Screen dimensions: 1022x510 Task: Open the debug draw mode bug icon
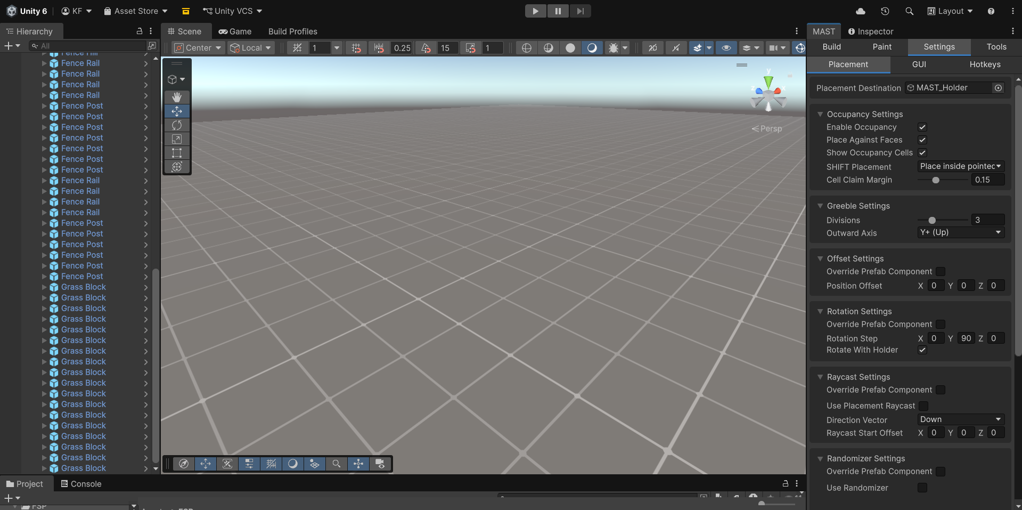[x=614, y=48]
